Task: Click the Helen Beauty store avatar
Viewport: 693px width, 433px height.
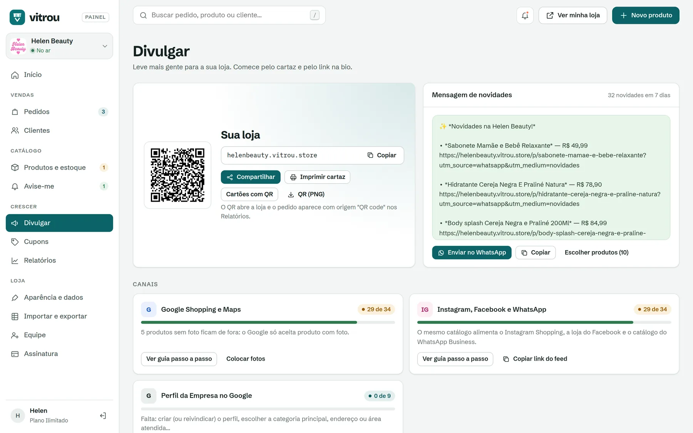Action: 18,46
